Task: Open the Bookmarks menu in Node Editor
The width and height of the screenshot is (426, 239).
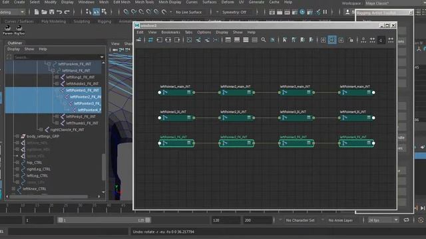Action: coord(170,33)
